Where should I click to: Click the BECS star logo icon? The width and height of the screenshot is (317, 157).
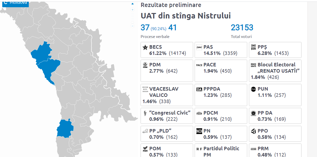[x=145, y=47]
